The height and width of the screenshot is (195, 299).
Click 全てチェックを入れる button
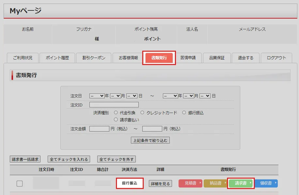[x=69, y=159]
